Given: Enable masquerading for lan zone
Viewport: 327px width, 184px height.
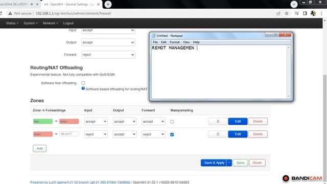Looking at the screenshot, I should (x=172, y=122).
